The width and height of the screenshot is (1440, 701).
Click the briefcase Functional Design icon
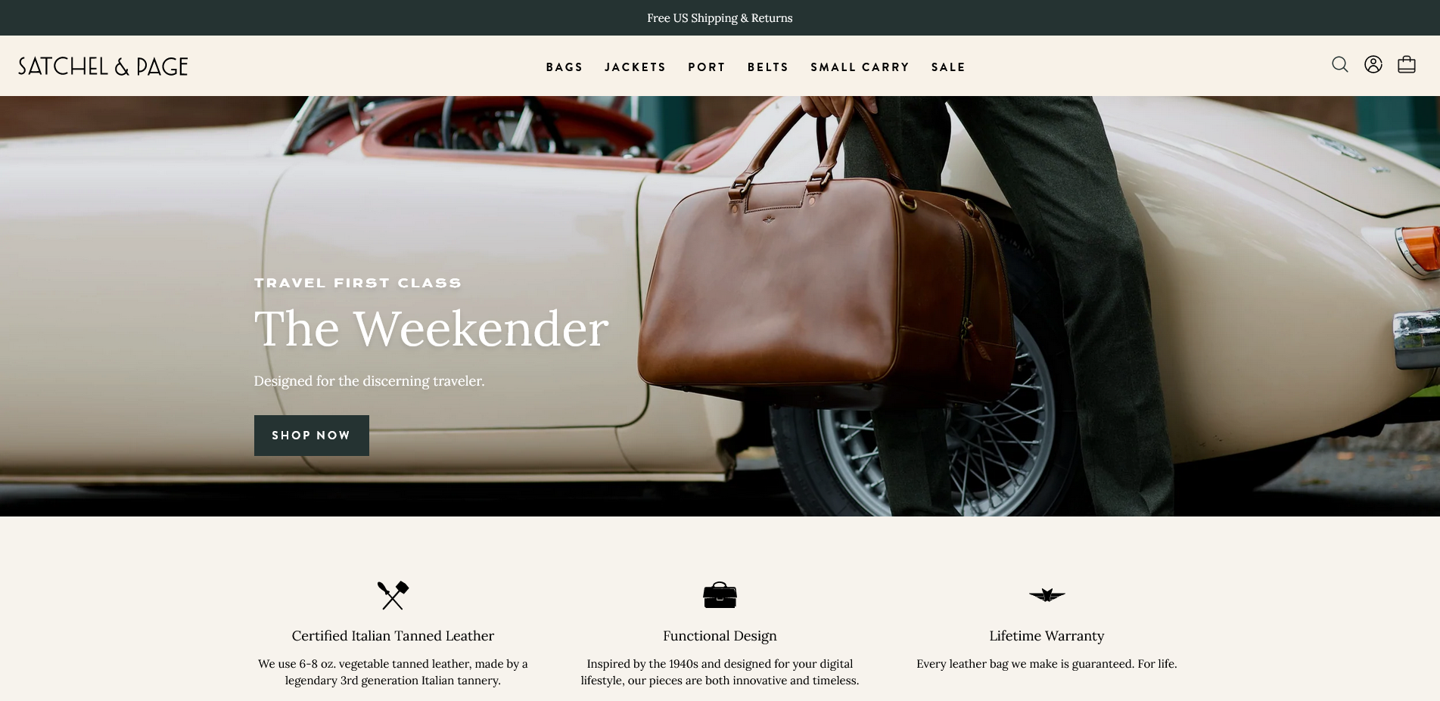tap(720, 595)
